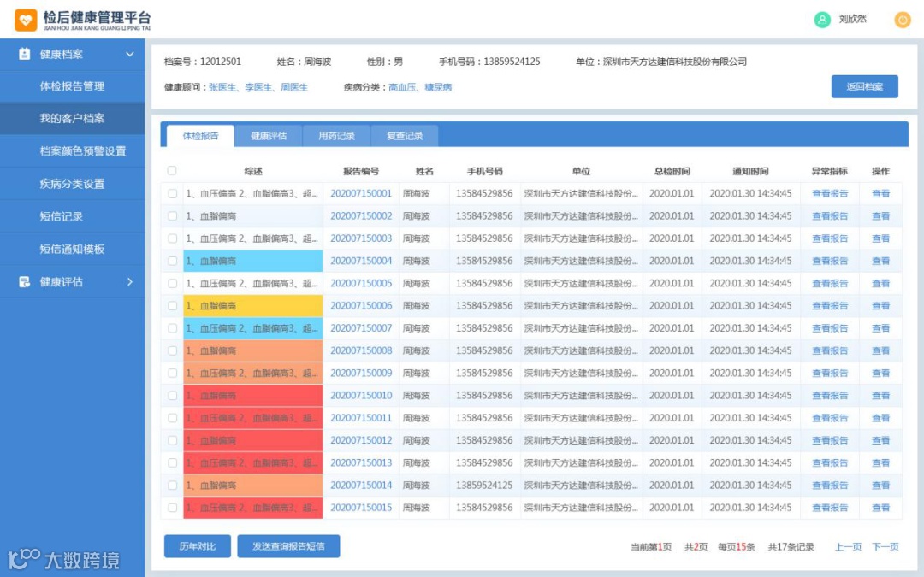Click the orange power logout icon

pyautogui.click(x=903, y=20)
